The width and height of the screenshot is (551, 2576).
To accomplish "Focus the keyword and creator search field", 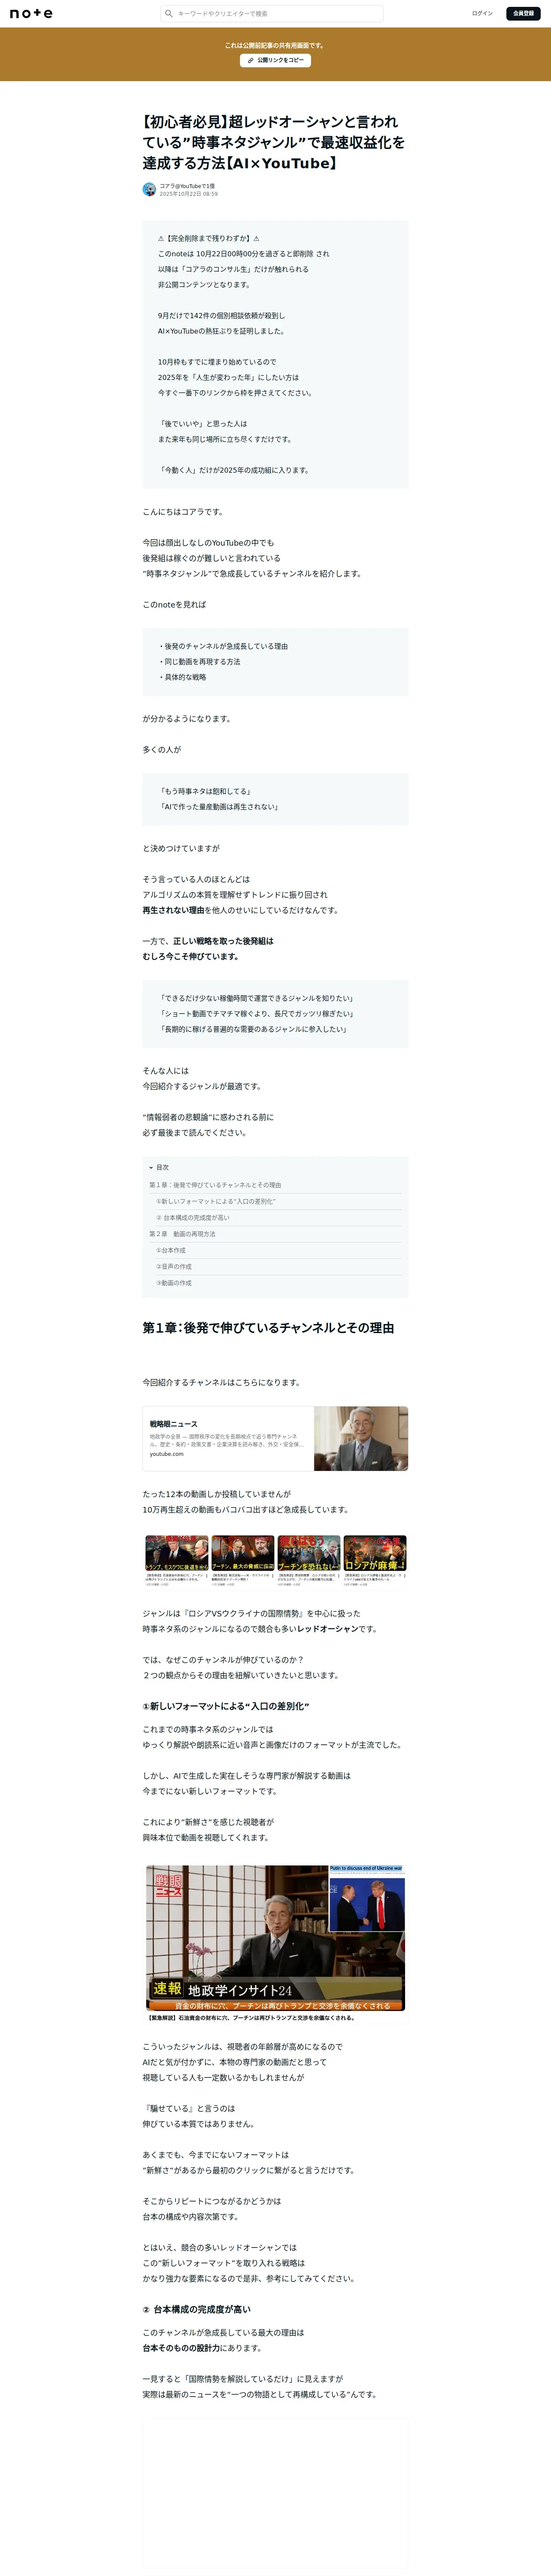I will click(272, 14).
